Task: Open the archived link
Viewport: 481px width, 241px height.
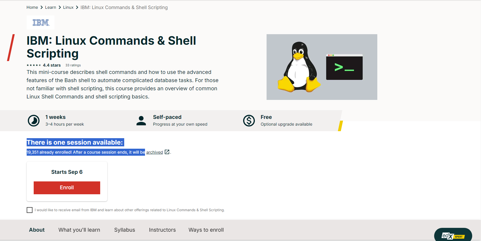Action: [154, 152]
